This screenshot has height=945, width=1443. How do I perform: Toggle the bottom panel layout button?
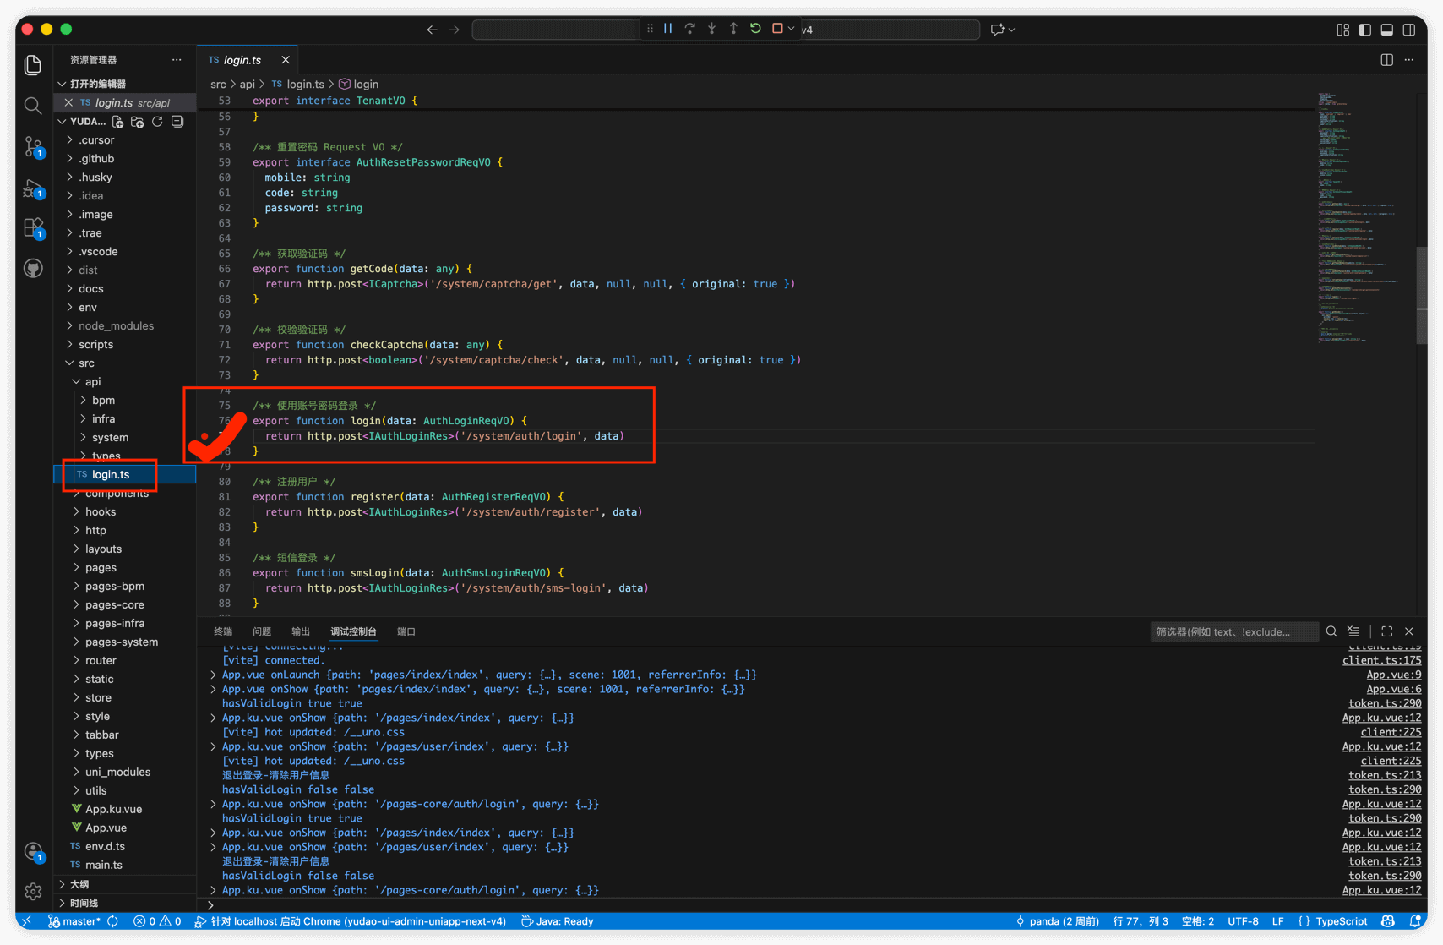pos(1387,30)
